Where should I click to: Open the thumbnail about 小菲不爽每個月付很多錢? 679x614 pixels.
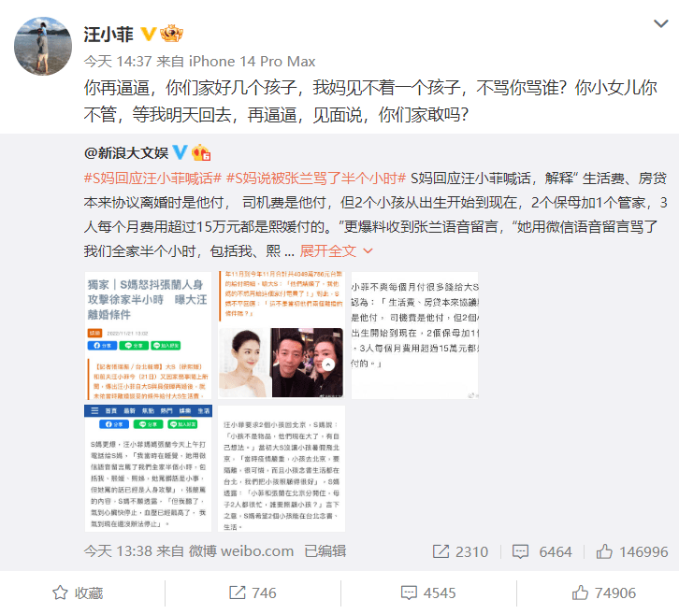[x=414, y=336]
